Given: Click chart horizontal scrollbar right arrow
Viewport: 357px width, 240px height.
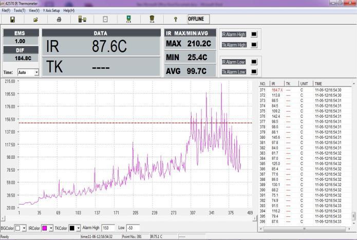Looking at the screenshot, I should click(254, 218).
